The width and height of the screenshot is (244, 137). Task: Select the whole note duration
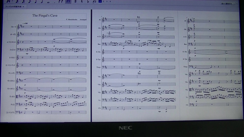coord(48,2)
